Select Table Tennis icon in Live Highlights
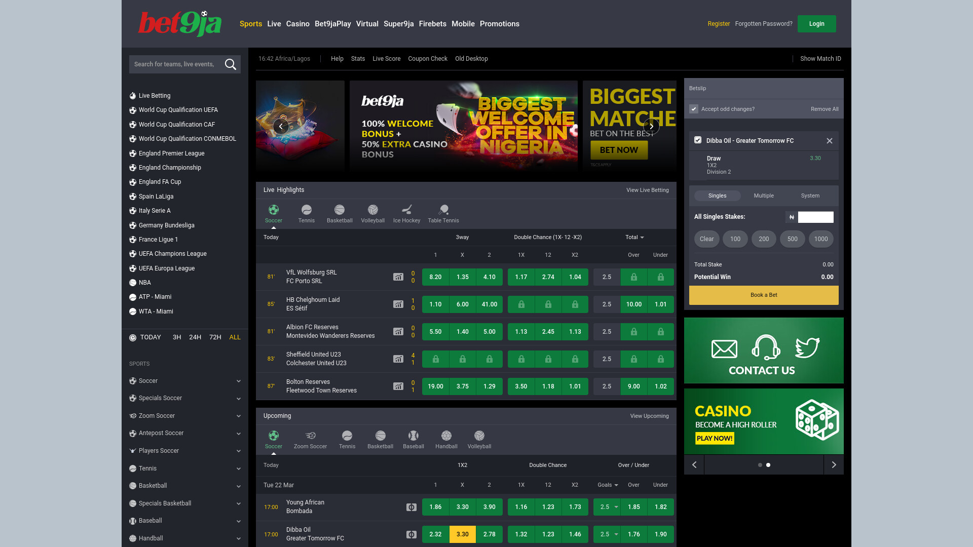The height and width of the screenshot is (547, 973). click(x=443, y=210)
